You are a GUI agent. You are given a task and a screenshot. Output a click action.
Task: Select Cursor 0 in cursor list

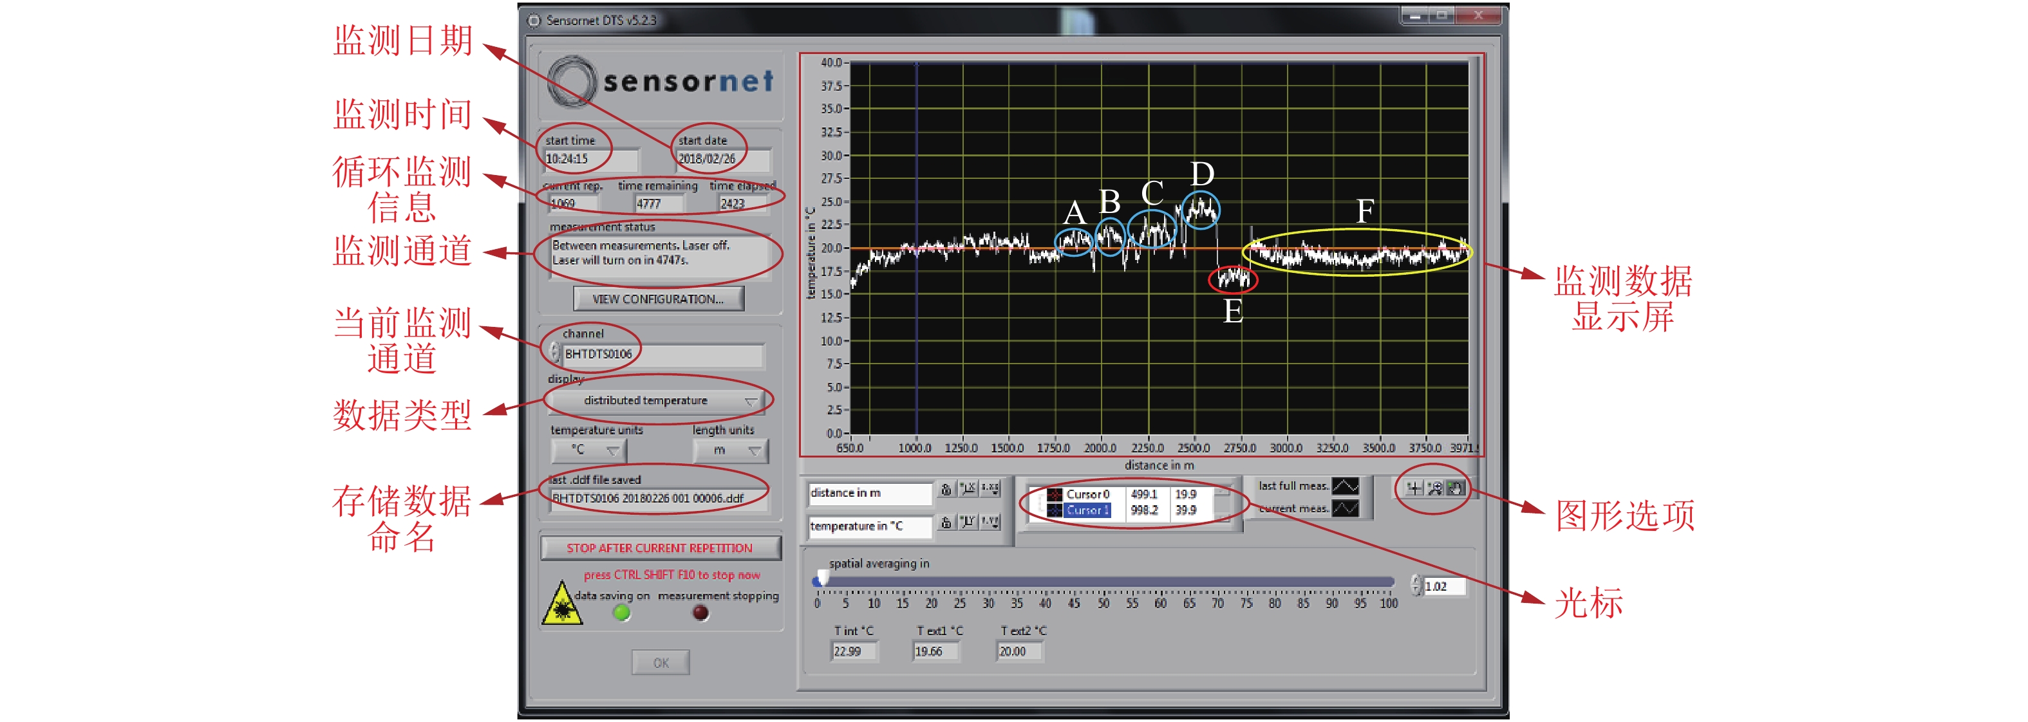pyautogui.click(x=1087, y=495)
